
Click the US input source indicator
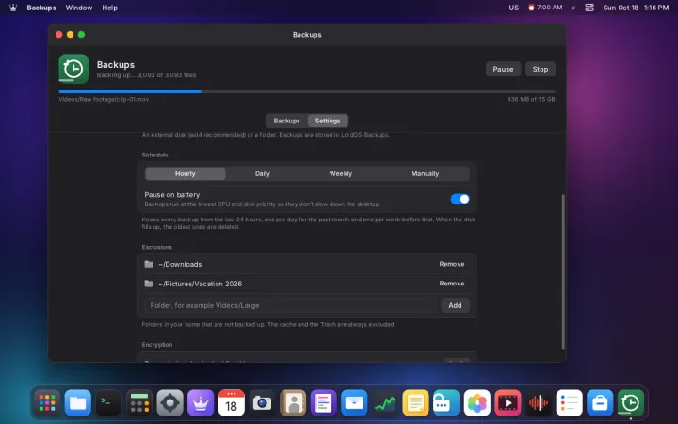click(514, 8)
